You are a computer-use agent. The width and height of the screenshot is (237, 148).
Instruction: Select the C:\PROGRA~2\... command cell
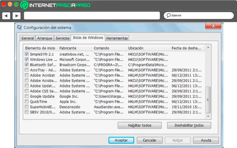(108, 65)
